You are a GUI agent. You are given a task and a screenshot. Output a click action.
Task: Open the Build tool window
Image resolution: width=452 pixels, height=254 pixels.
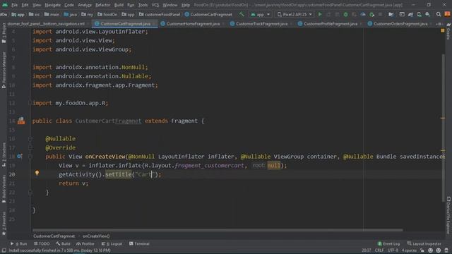point(63,243)
